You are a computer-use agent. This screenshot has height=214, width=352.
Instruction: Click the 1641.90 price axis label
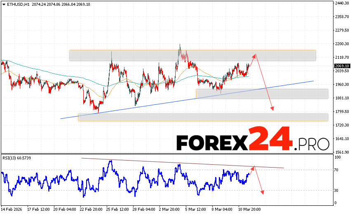342,139
